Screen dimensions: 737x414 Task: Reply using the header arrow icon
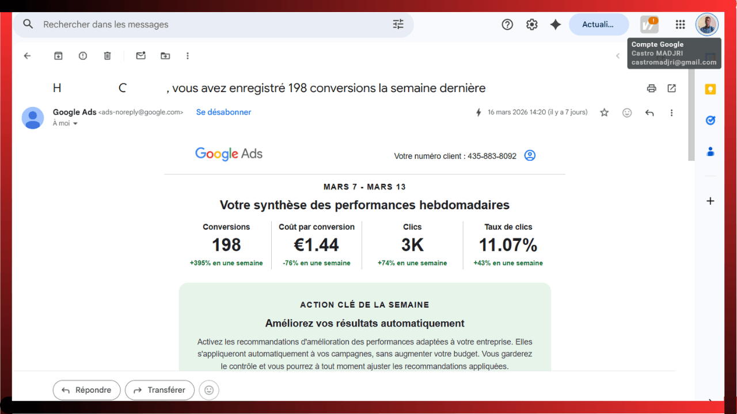(x=649, y=113)
